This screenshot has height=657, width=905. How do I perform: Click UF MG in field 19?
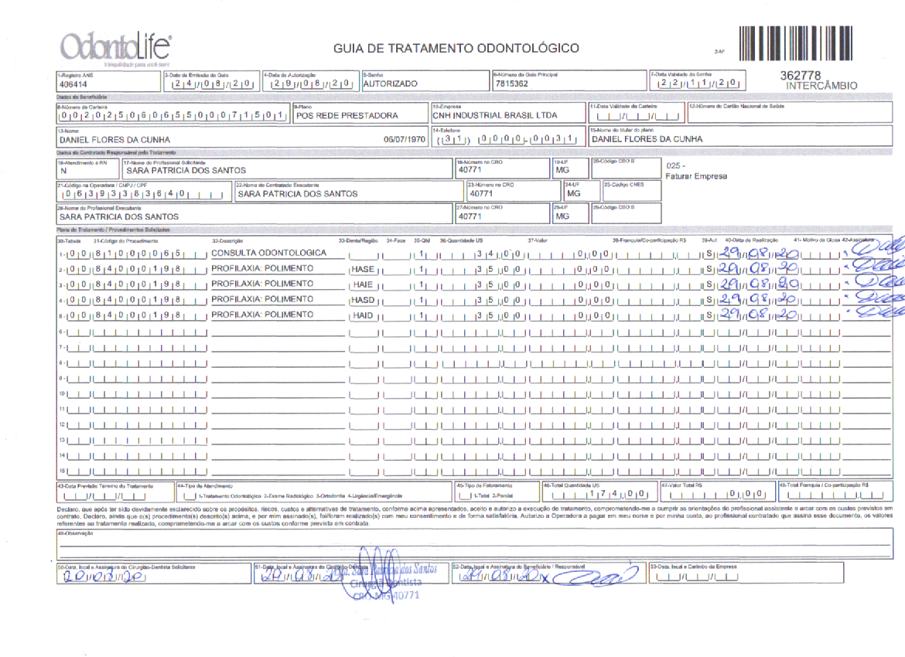(x=562, y=170)
